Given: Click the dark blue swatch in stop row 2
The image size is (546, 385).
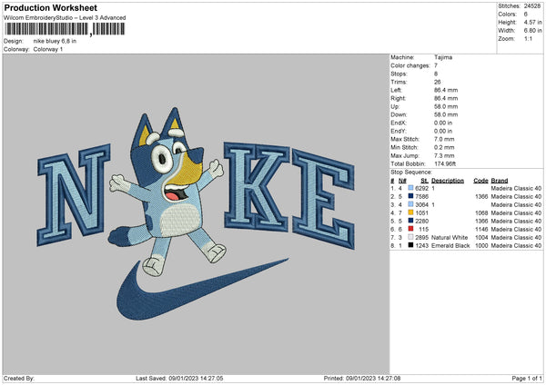Looking at the screenshot, I should pos(410,196).
